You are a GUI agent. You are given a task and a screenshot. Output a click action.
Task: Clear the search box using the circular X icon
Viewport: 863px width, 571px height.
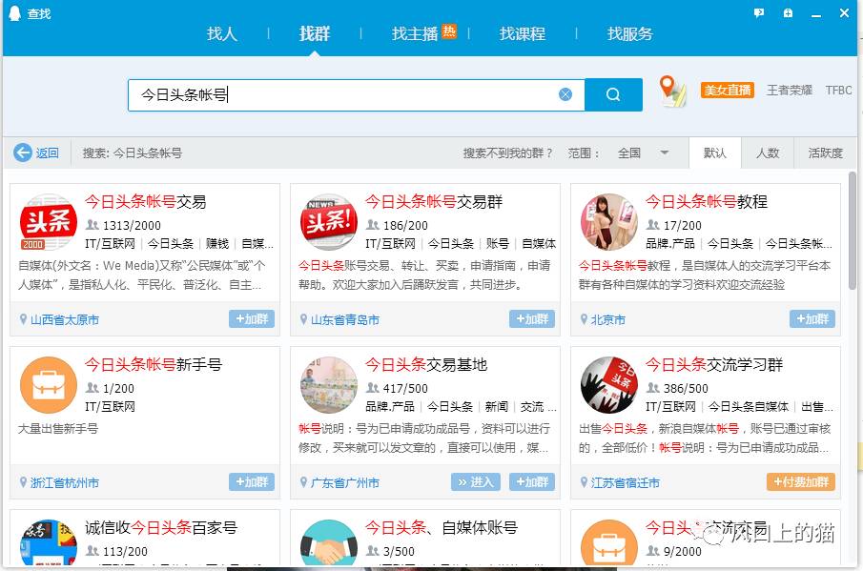[x=565, y=94]
